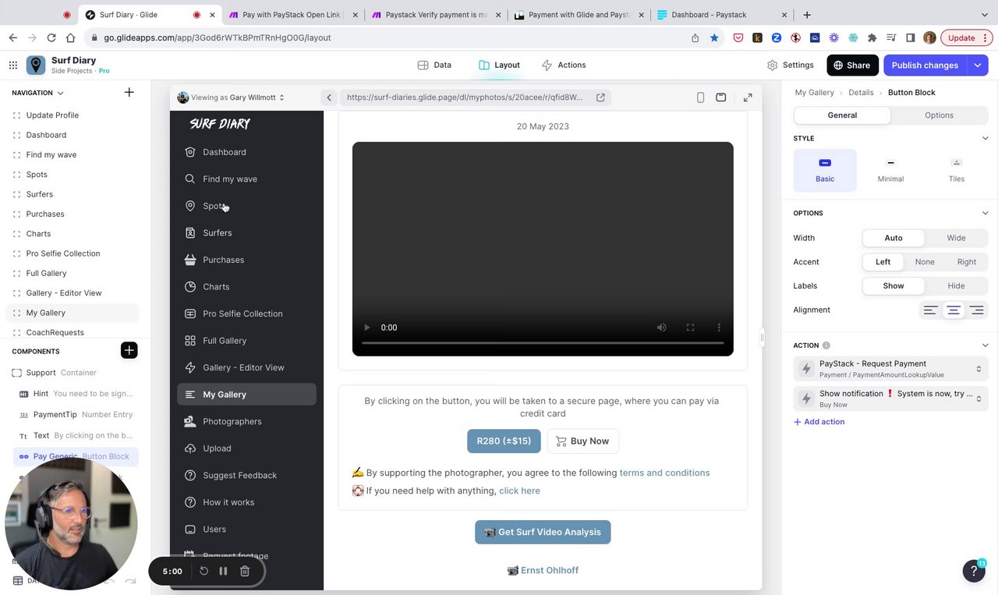The height and width of the screenshot is (595, 998).
Task: Click the Purchases basket icon
Action: 190,260
